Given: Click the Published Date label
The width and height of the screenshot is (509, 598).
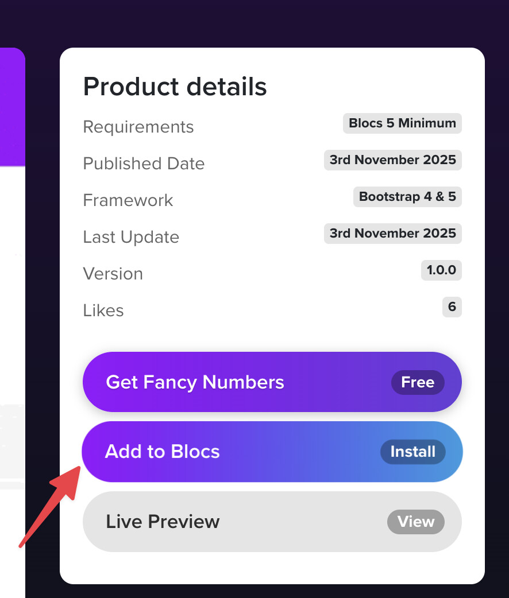Looking at the screenshot, I should coord(144,164).
